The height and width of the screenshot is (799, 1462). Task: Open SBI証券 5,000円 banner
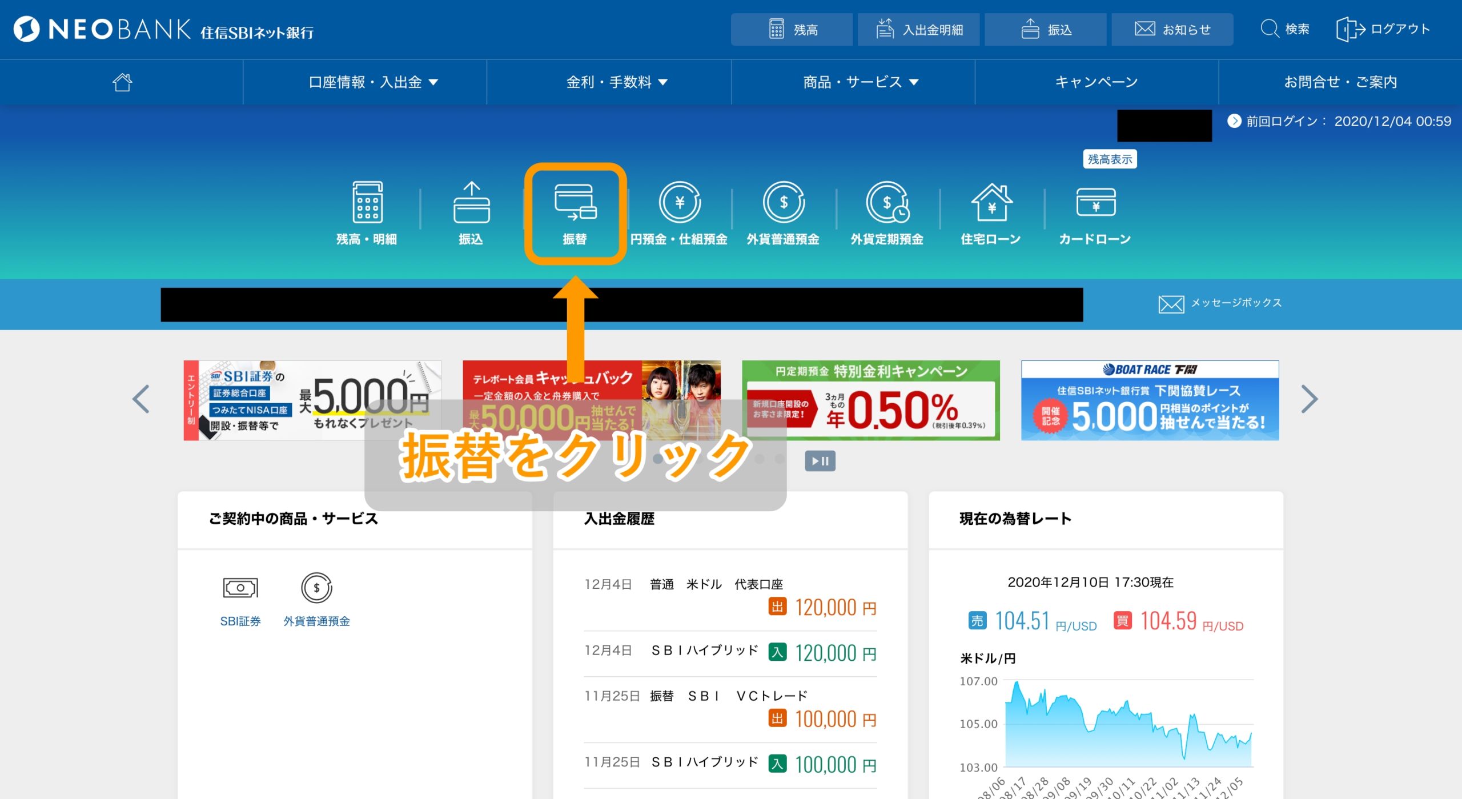312,400
